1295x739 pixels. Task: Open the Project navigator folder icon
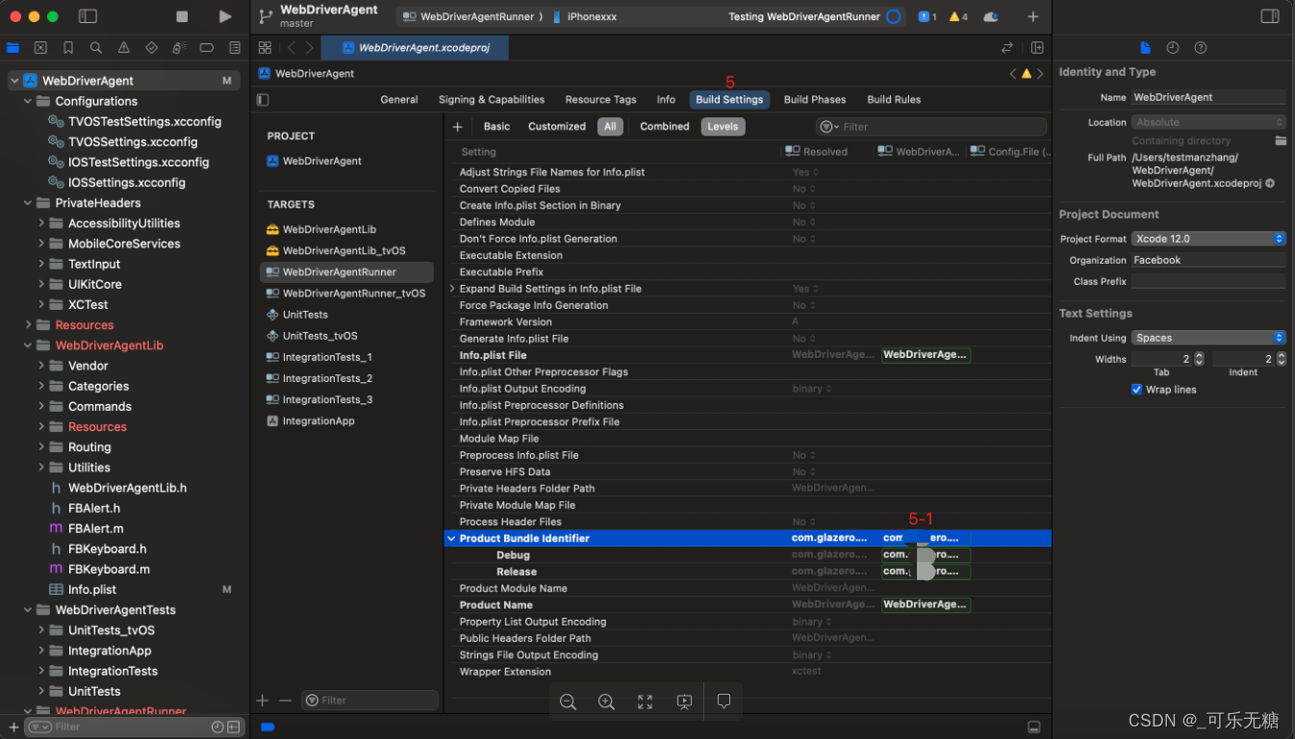click(x=13, y=47)
